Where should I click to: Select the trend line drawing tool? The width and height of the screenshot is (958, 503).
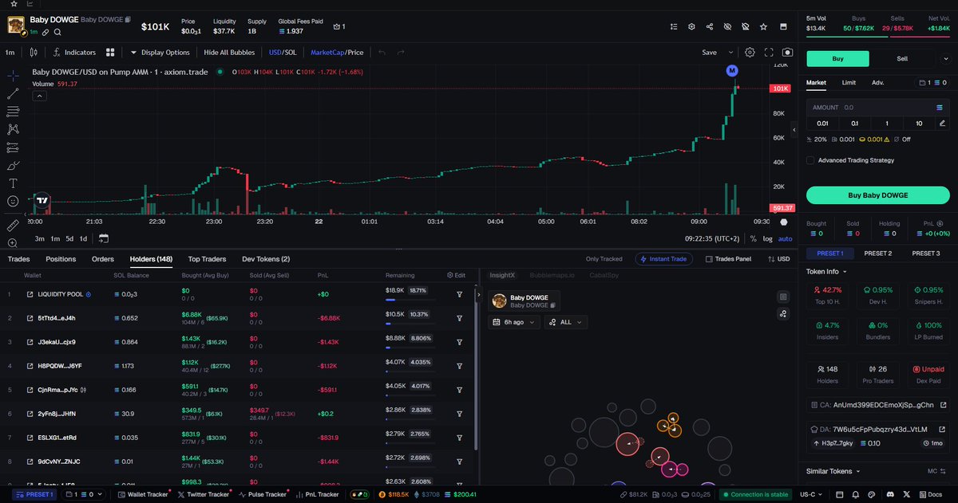coord(13,93)
